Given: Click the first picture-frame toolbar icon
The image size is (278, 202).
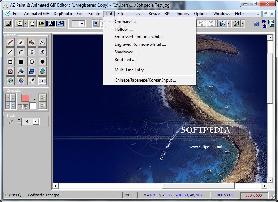Looking at the screenshot, I should tap(8, 23).
